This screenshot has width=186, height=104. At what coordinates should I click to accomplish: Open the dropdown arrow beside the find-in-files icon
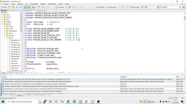(35, 7)
